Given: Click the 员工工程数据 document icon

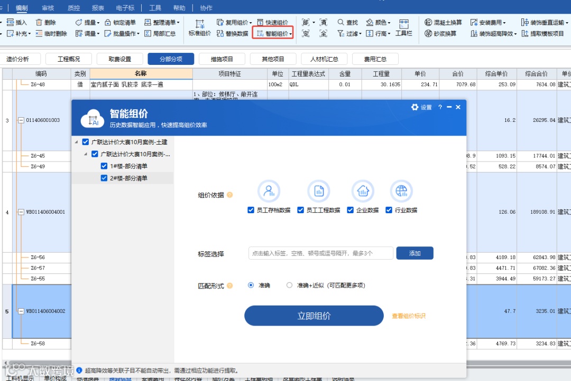Looking at the screenshot, I should (319, 191).
